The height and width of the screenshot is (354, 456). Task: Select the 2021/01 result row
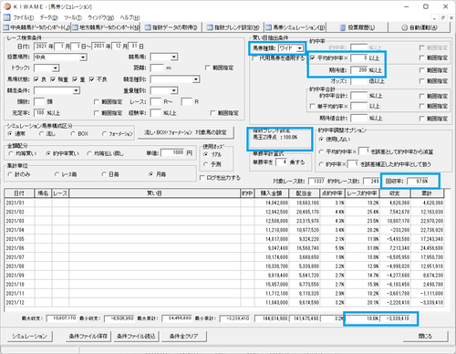pos(224,203)
